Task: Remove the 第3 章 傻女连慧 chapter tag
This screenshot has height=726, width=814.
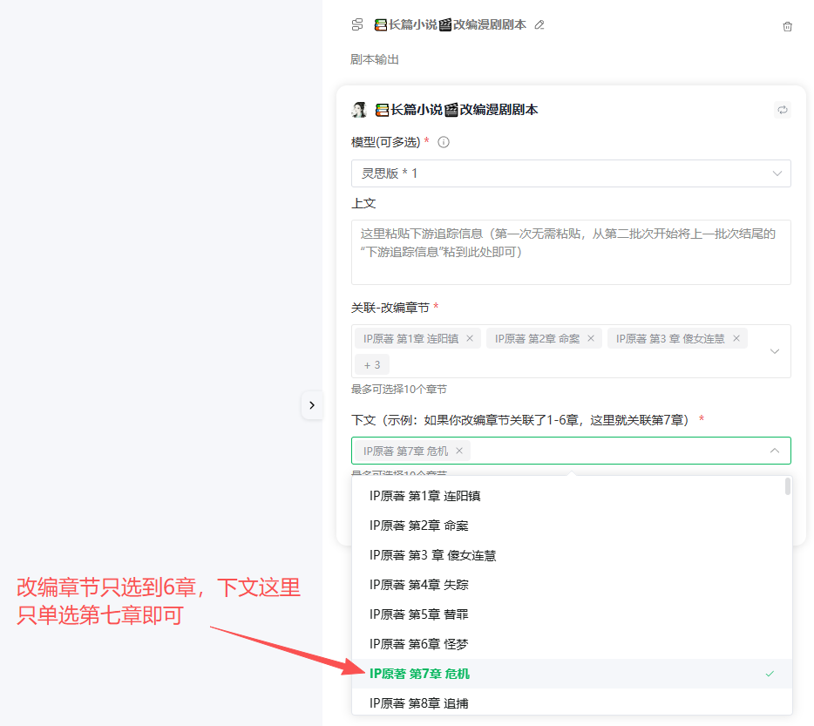Action: tap(736, 338)
